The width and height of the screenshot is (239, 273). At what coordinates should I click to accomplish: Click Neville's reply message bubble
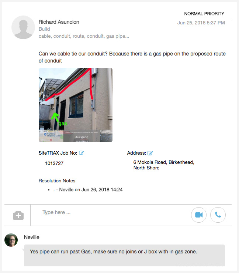point(124,255)
